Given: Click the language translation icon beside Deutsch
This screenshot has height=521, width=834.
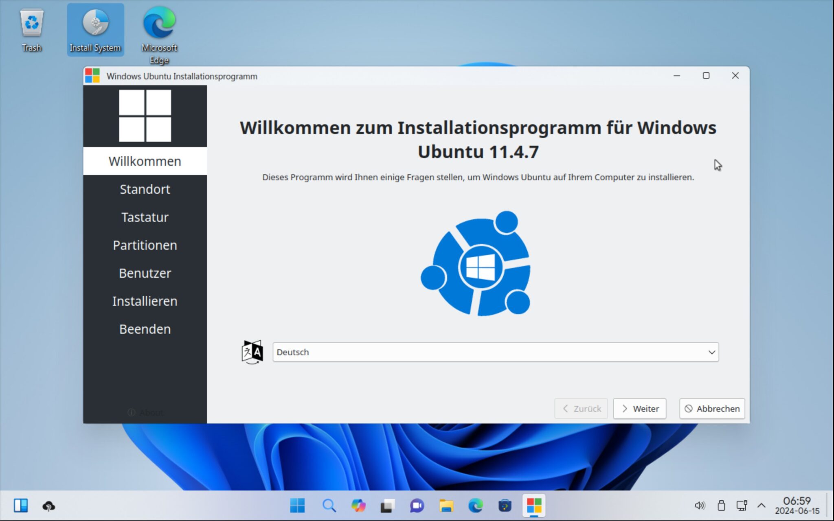Looking at the screenshot, I should [x=251, y=352].
